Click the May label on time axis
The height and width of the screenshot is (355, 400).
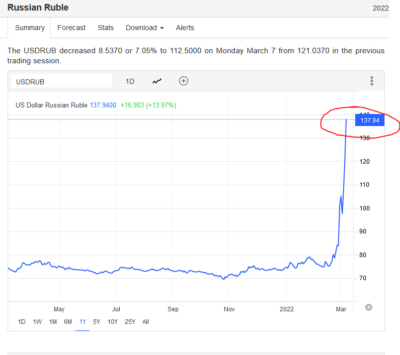59,309
